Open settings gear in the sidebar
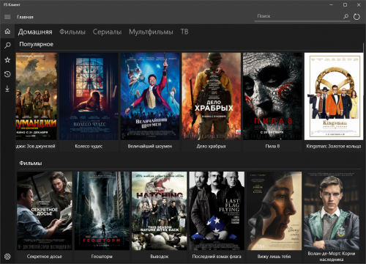Viewport: 366px width, 264px height. pyautogui.click(x=7, y=257)
